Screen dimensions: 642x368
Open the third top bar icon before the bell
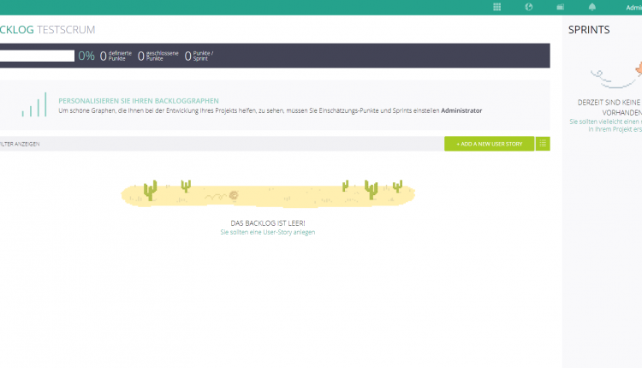click(x=560, y=8)
